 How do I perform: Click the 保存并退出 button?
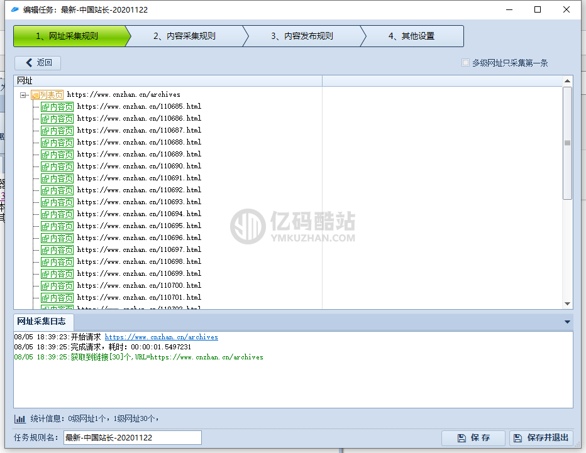541,438
